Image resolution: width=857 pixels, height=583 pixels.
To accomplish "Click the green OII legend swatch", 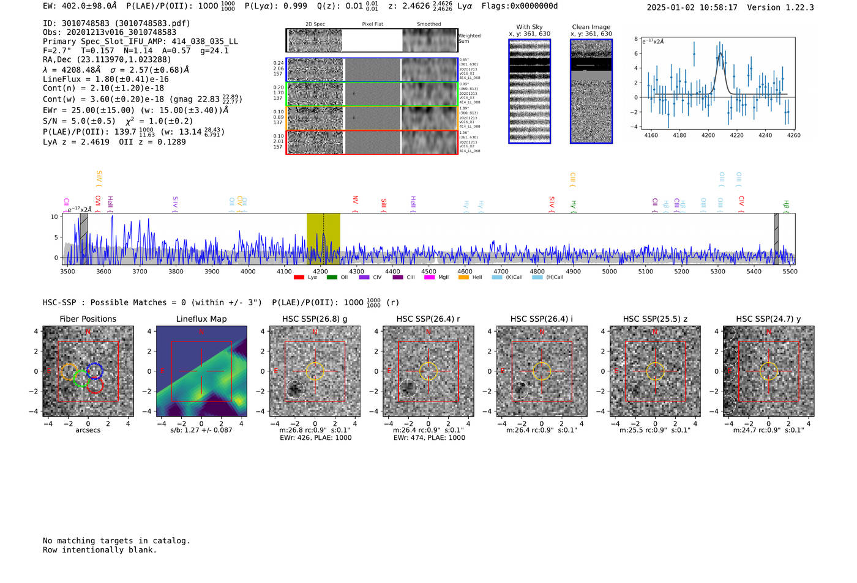I will coord(332,278).
